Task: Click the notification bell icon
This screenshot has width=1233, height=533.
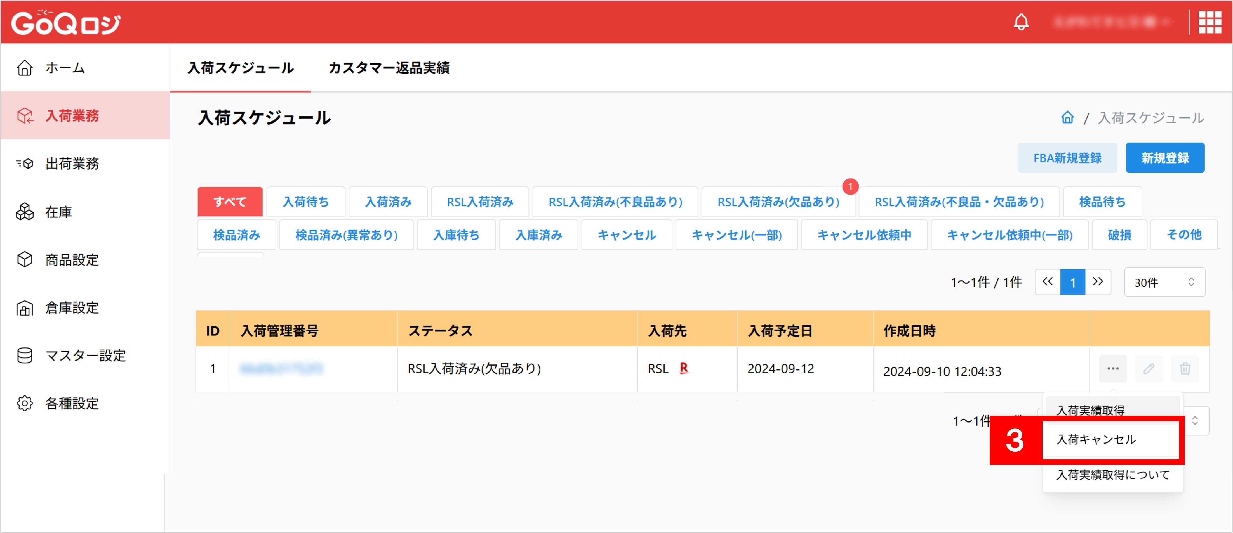Action: (x=1021, y=22)
